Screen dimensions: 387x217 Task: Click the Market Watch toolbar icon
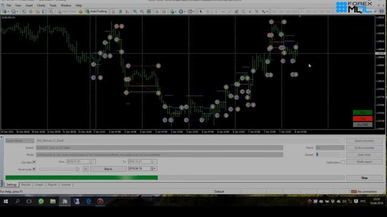[24, 11]
